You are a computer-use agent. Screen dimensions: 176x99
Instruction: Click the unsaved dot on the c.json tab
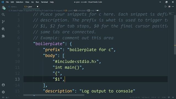[x=37, y=7]
